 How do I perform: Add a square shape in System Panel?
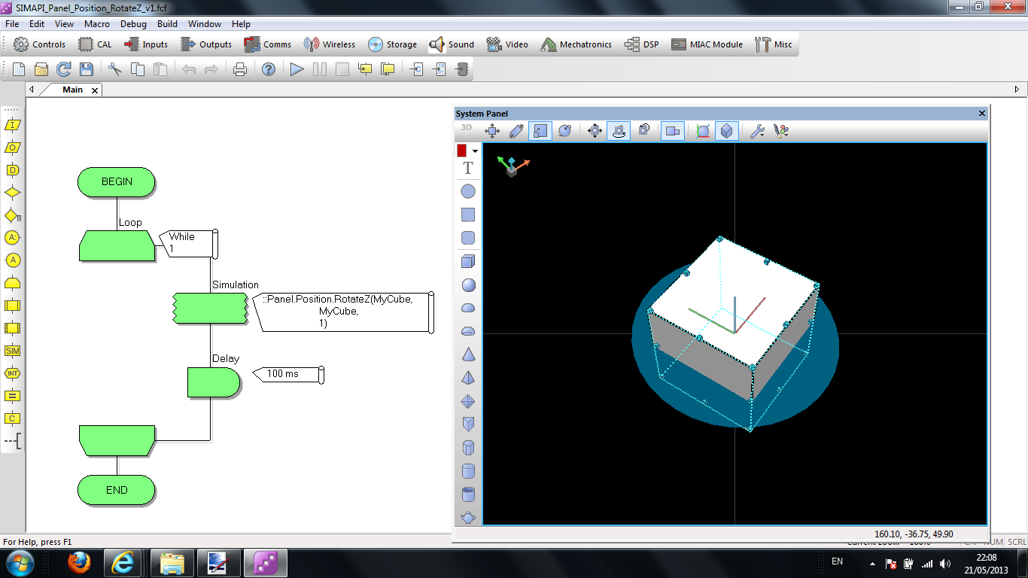468,214
